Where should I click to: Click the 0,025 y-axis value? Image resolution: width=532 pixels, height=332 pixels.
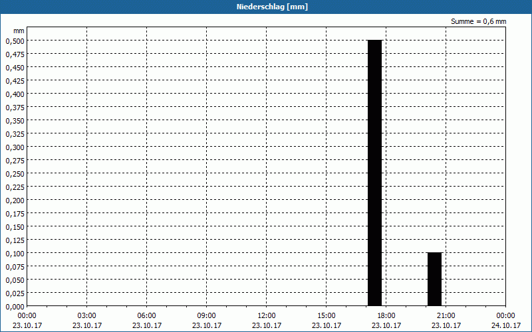(x=15, y=293)
